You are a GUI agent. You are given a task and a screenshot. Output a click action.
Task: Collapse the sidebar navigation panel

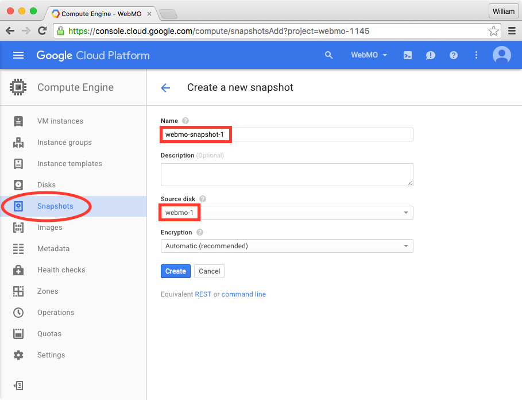pyautogui.click(x=18, y=386)
